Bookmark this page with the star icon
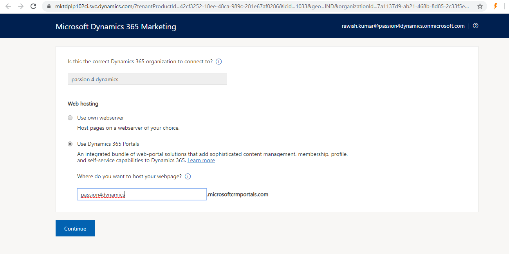This screenshot has height=254, width=509. click(480, 6)
